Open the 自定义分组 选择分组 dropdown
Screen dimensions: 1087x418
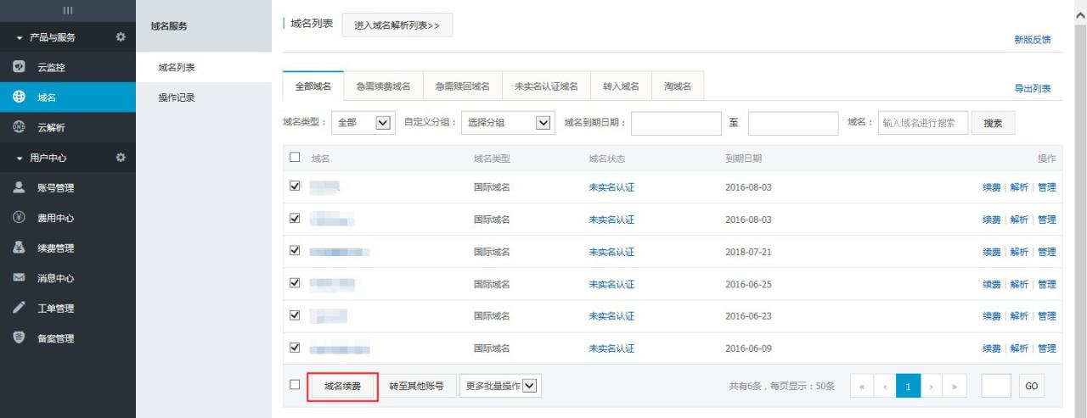tap(508, 123)
